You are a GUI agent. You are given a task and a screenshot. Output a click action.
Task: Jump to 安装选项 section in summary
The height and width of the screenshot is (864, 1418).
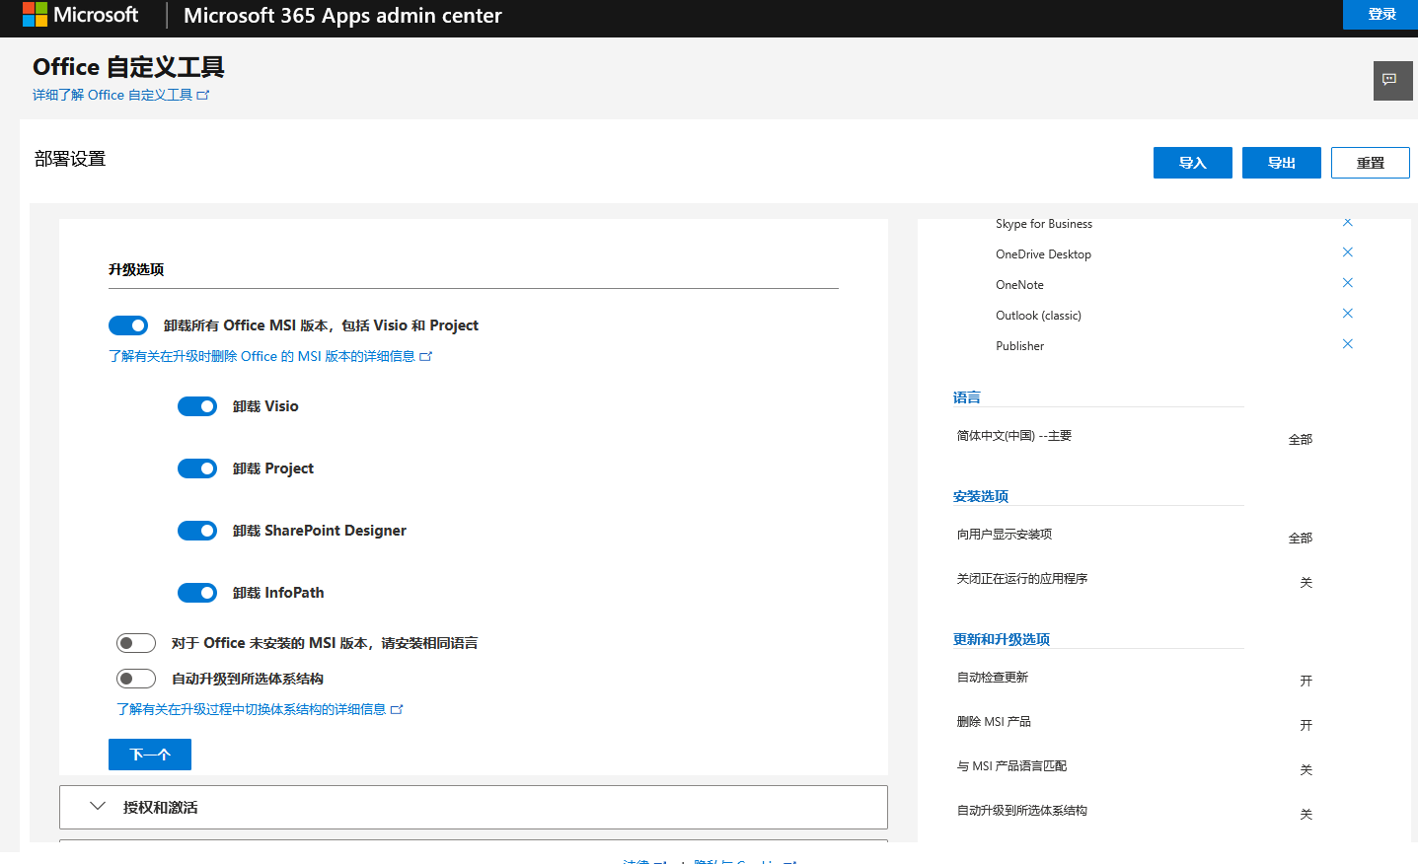(981, 496)
